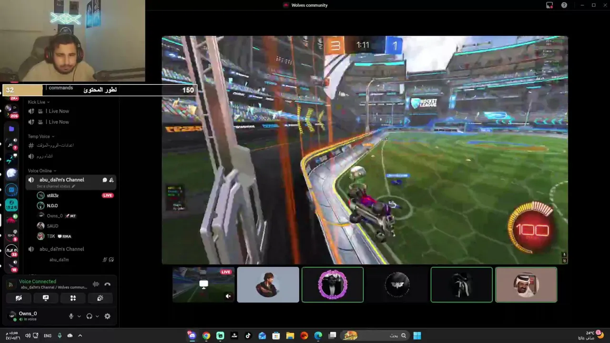Open the Windows Start menu

click(x=417, y=336)
